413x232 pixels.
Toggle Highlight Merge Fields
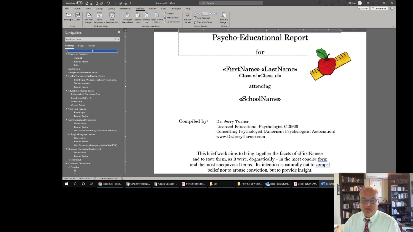point(127,18)
